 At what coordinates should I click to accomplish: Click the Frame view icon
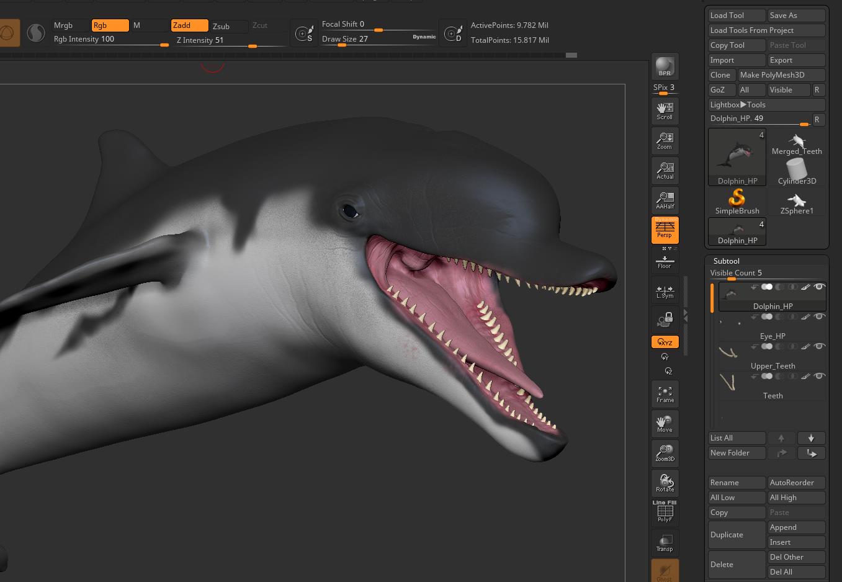click(x=665, y=394)
